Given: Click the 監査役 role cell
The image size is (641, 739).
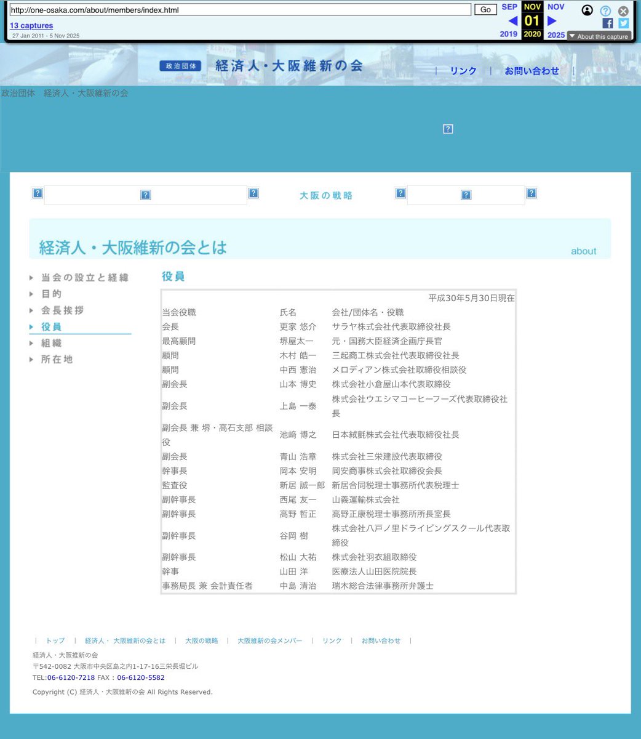Looking at the screenshot, I should pos(175,485).
